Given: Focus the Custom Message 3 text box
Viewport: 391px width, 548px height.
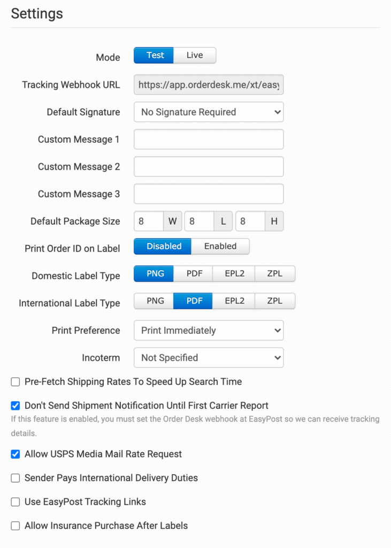Looking at the screenshot, I should click(209, 194).
